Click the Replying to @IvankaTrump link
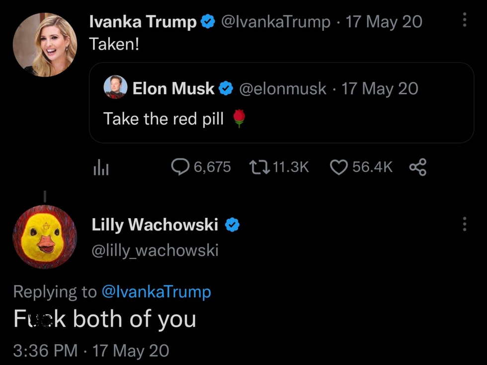 pos(157,292)
